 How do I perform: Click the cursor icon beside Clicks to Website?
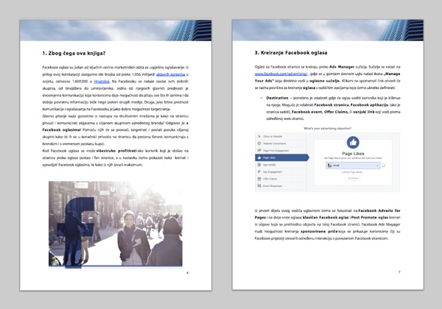tap(259, 136)
